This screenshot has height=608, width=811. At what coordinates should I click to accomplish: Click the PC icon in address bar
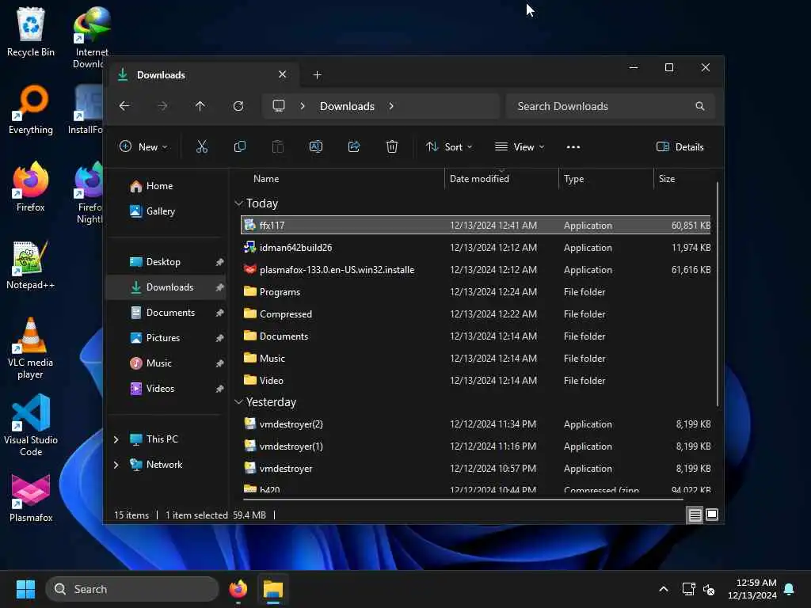click(x=279, y=106)
